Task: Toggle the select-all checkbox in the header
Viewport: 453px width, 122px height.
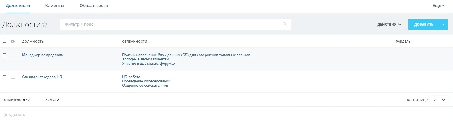Action: click(4, 41)
